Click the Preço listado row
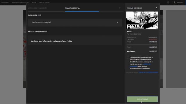 tap(142, 37)
